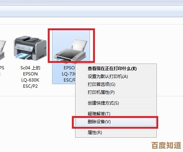This screenshot has width=183, height=152.
Task: Select the Sc04 EPSON LQ-630K printer icon
Action: (x=30, y=48)
